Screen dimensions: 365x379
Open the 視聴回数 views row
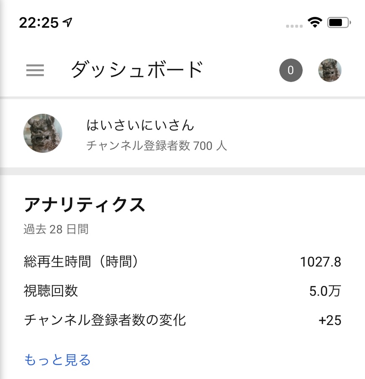(x=182, y=291)
